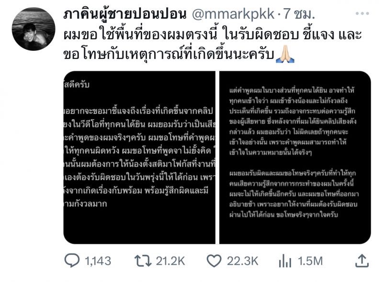Click the tweet line starting ขอโทษกับเหตุการณ์
The height and width of the screenshot is (282, 383).
(169, 54)
